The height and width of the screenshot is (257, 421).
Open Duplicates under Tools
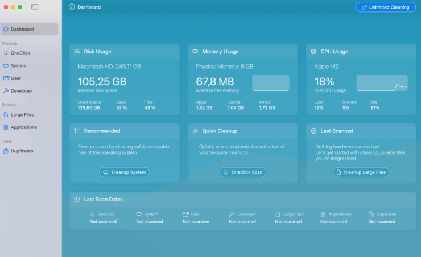coord(22,151)
